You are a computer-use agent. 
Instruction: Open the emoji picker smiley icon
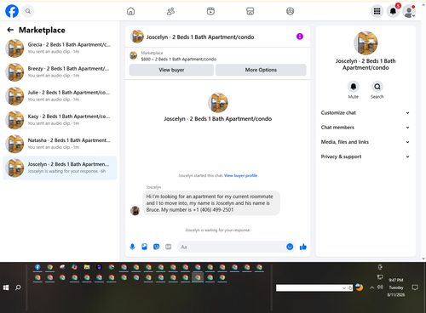[x=290, y=247]
